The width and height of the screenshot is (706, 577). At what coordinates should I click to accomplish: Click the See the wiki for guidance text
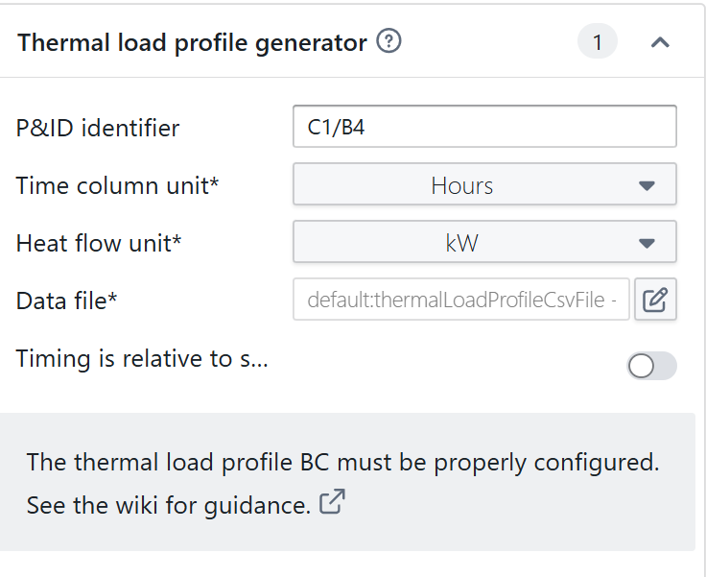point(168,504)
